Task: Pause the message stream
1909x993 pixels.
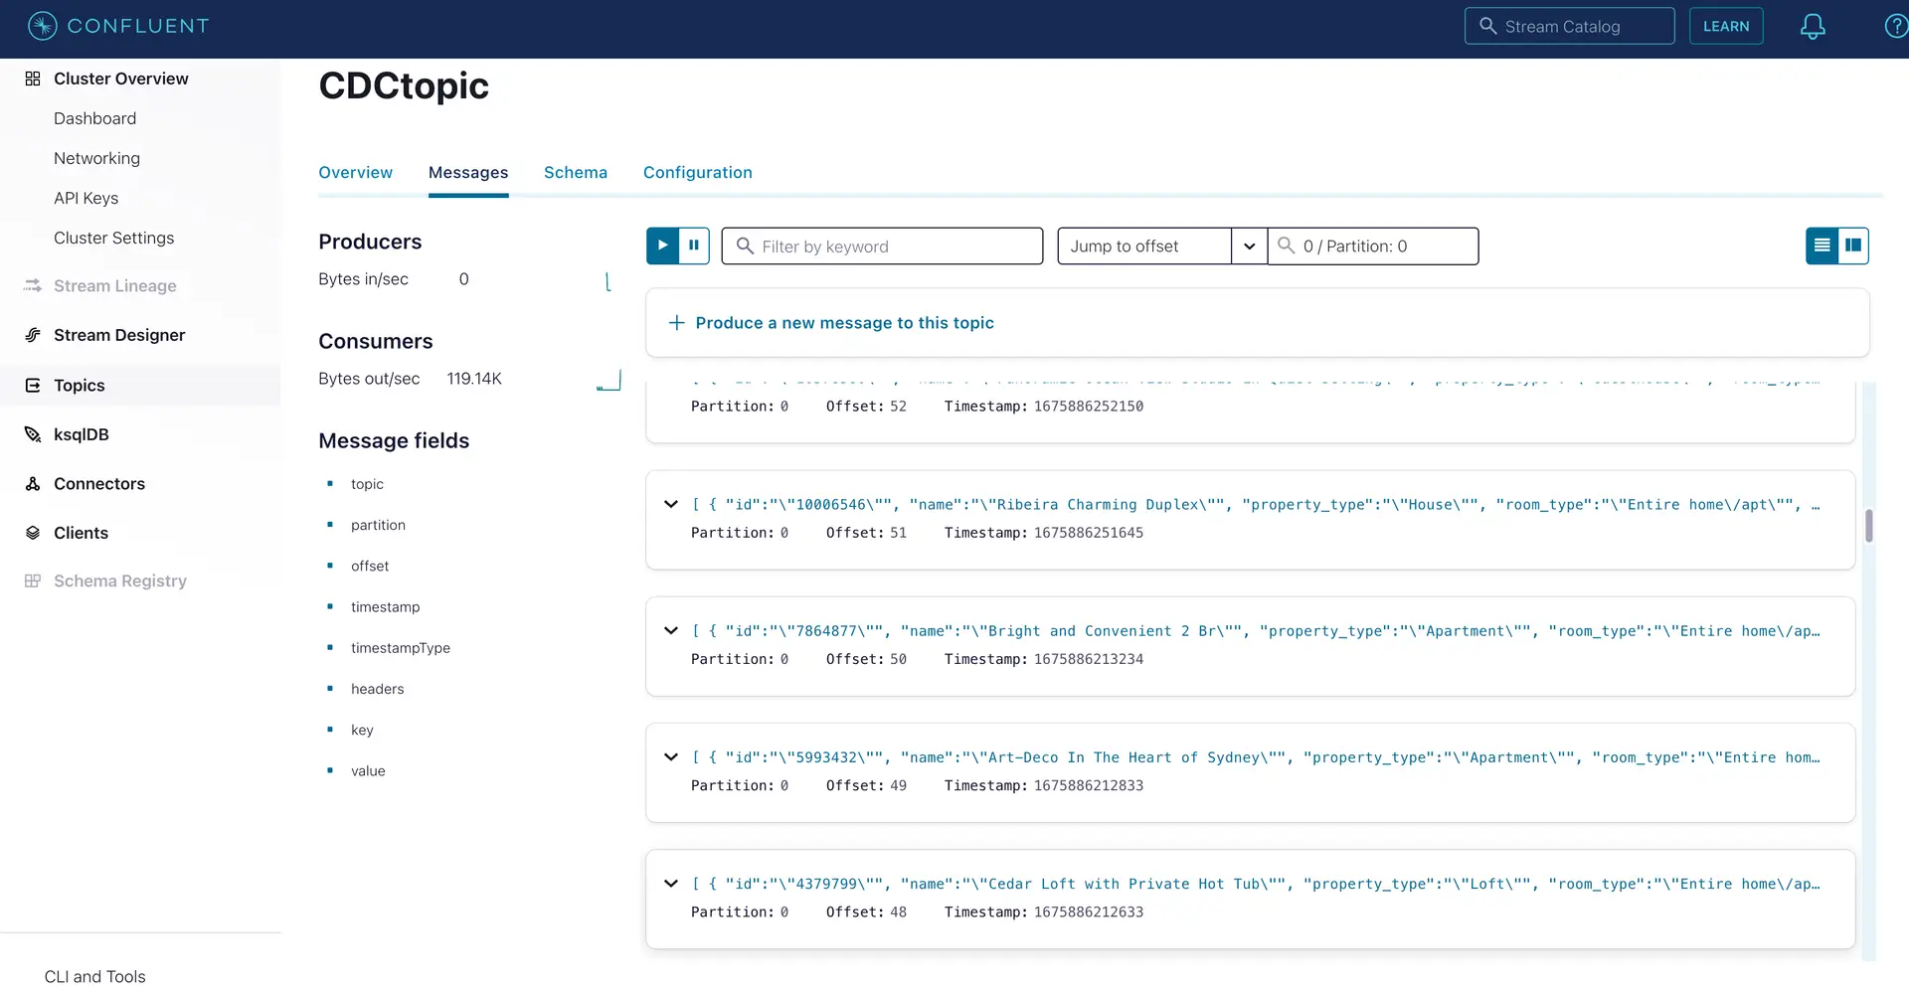Action: point(694,246)
